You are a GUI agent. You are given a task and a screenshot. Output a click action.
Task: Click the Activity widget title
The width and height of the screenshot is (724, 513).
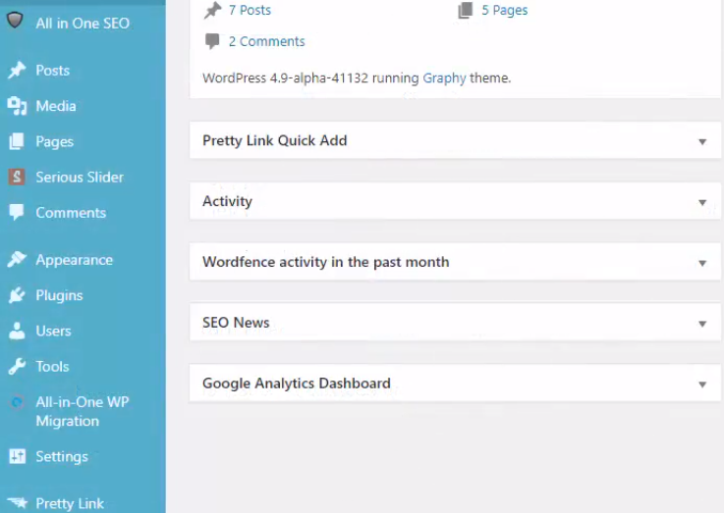(227, 201)
